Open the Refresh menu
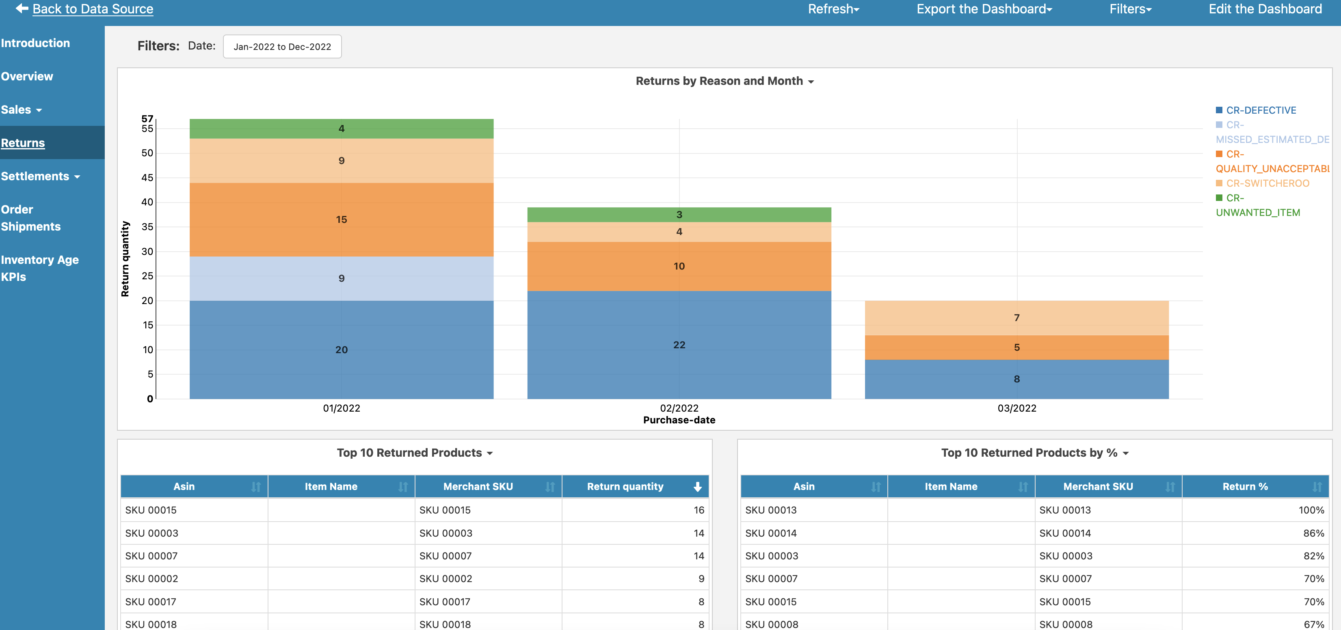 (833, 9)
